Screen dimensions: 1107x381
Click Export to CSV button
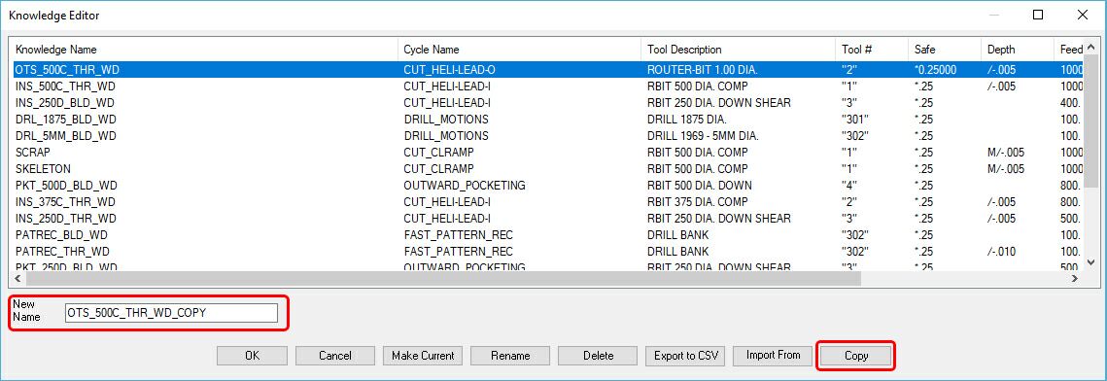click(x=685, y=356)
